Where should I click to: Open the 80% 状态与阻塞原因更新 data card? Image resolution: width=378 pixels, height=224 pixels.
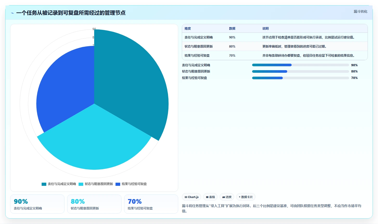click(x=94, y=204)
